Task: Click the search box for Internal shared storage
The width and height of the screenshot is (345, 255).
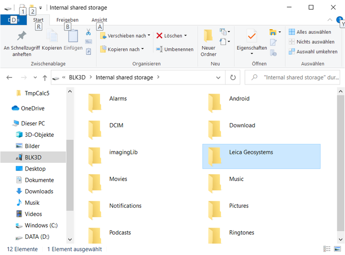Action: (x=296, y=77)
